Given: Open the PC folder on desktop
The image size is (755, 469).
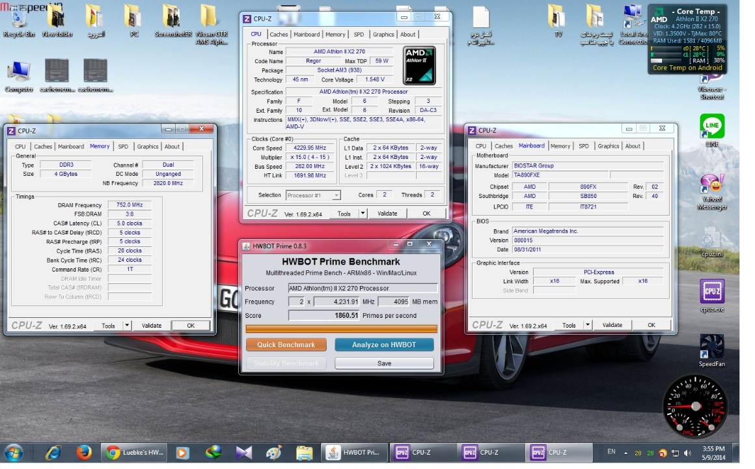Looking at the screenshot, I should [134, 21].
